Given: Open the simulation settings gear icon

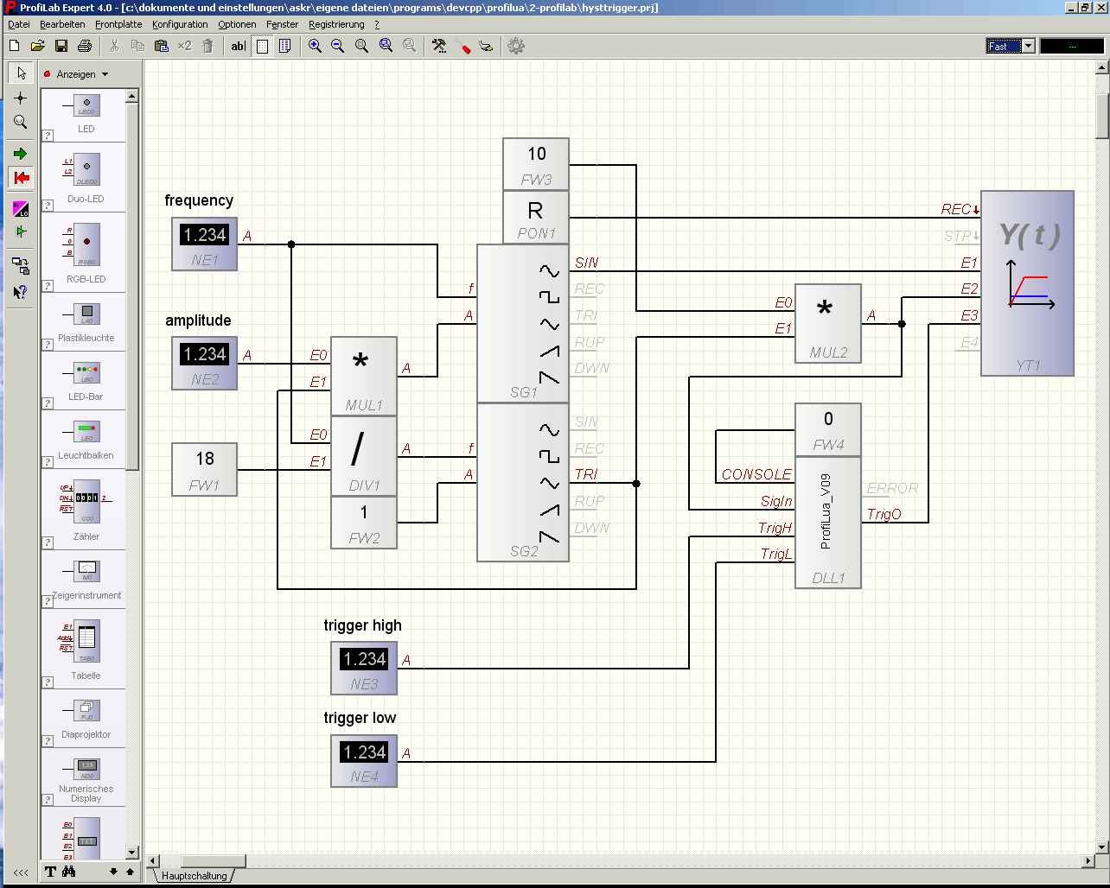Looking at the screenshot, I should point(516,45).
